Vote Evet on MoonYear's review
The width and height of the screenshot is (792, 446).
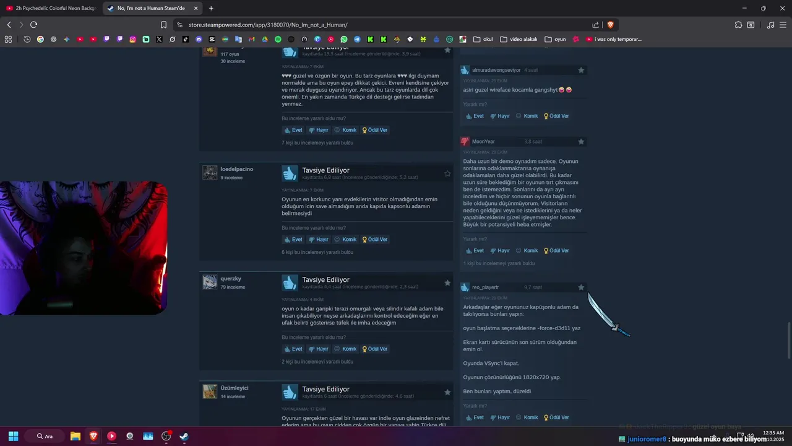click(475, 251)
